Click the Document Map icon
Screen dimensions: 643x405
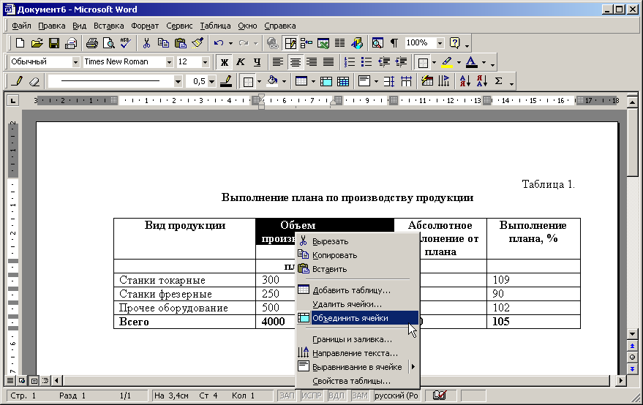point(377,43)
